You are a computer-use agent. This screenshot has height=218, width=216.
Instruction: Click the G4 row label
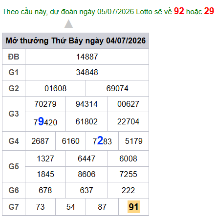point(14,141)
